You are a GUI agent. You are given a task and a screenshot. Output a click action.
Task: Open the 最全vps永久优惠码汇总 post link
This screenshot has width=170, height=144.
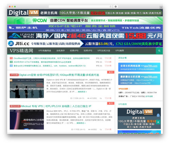click(50, 66)
